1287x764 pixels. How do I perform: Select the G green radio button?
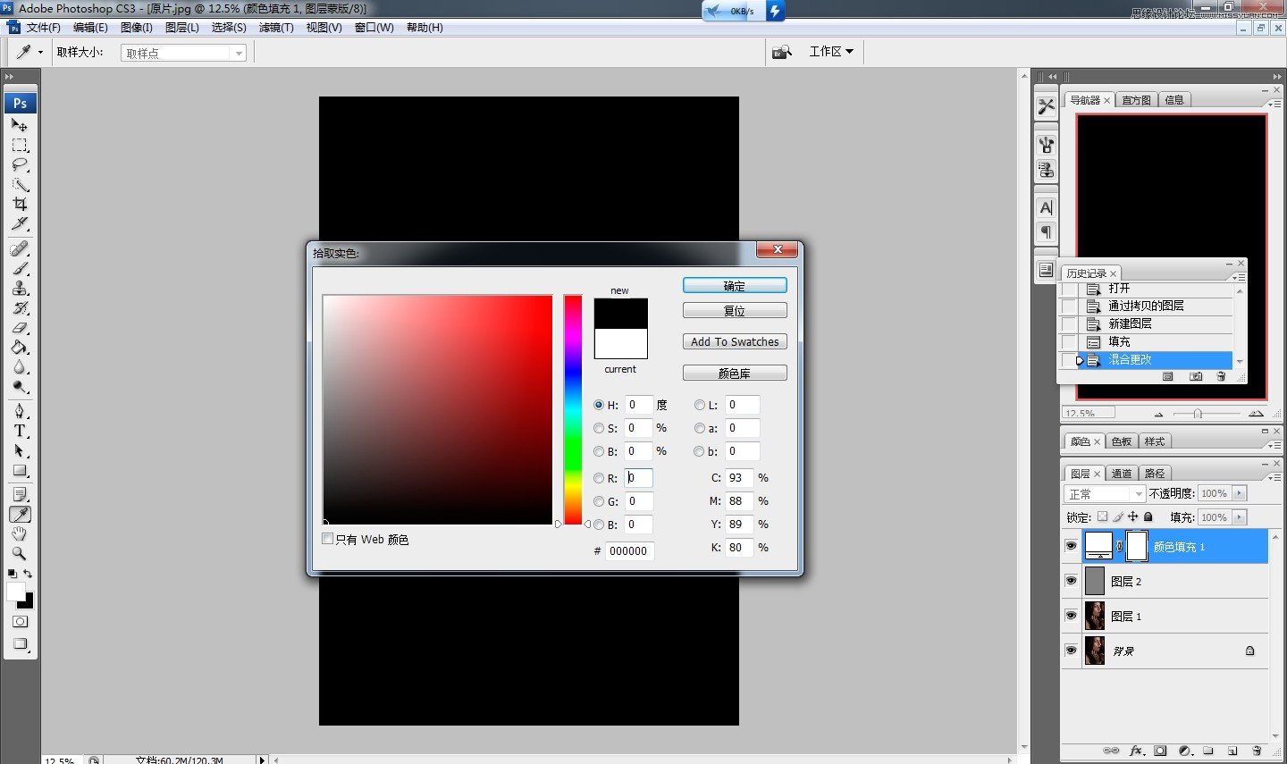[x=599, y=501]
